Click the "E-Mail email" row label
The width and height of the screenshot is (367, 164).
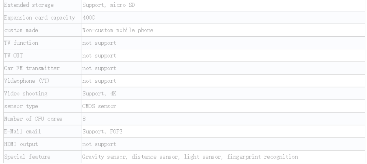(23, 132)
